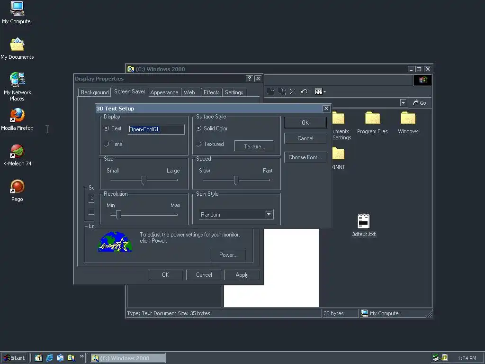The width and height of the screenshot is (485, 364).
Task: Select the Text display radio button
Action: click(x=107, y=128)
